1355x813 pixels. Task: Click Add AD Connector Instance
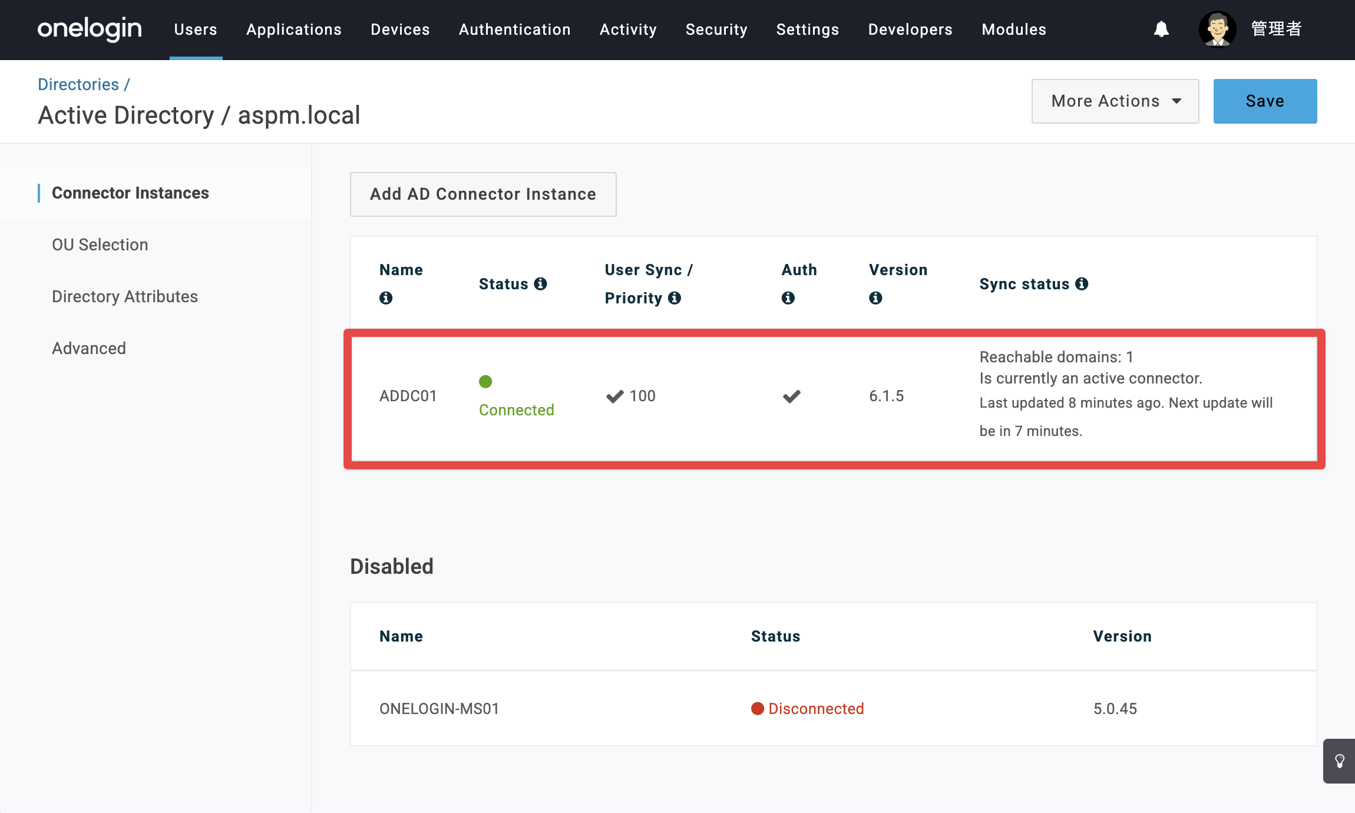point(483,194)
